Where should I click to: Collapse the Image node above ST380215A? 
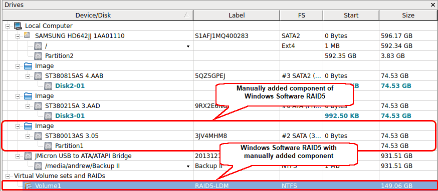tap(18, 96)
